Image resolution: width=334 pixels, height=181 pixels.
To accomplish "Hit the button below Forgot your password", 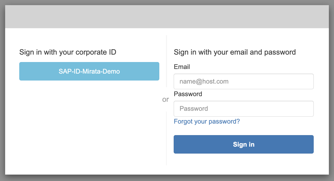I will 244,144.
